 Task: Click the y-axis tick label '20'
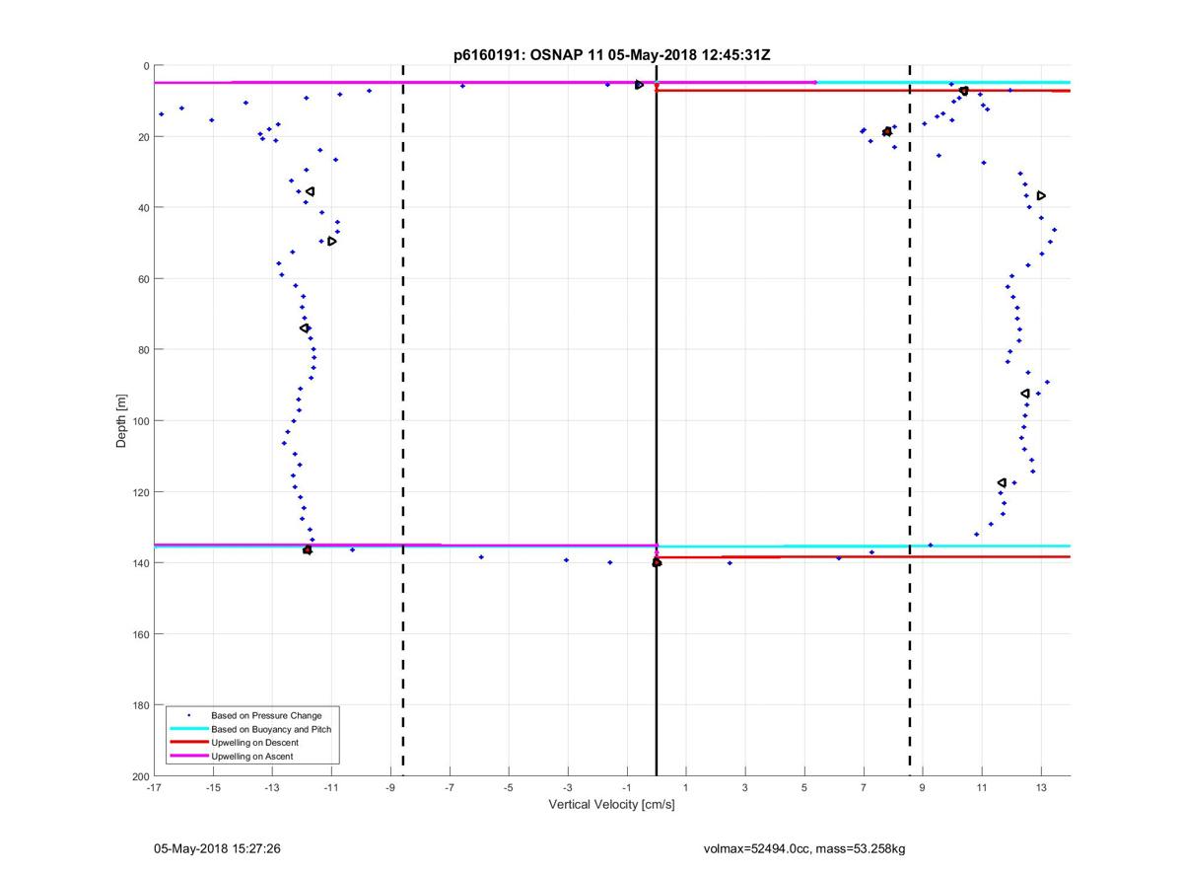[143, 137]
